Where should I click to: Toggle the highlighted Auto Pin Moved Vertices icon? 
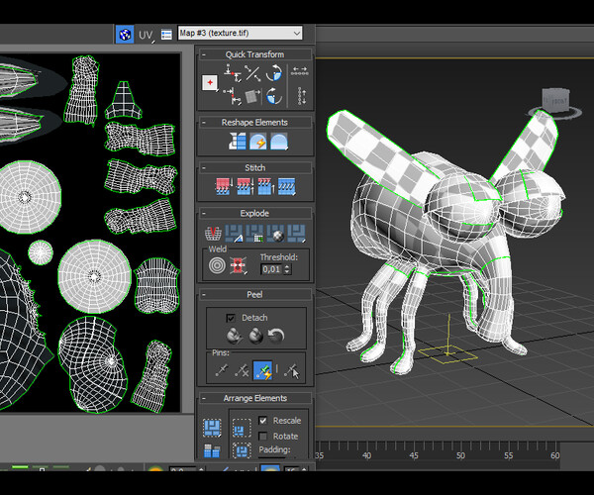click(263, 370)
